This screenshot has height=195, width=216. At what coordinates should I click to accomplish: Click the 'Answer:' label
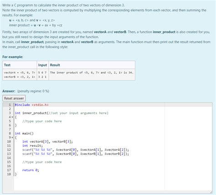tap(9, 91)
